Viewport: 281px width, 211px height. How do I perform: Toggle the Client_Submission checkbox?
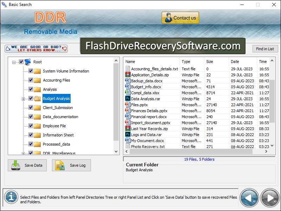(x=31, y=108)
